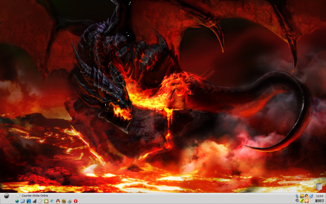Click the gray round tray icon

(x=297, y=201)
